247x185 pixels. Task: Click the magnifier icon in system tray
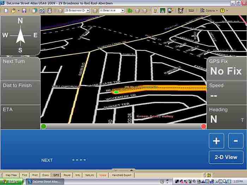coord(224,181)
